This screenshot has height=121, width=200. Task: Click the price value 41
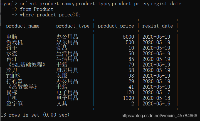131,87
